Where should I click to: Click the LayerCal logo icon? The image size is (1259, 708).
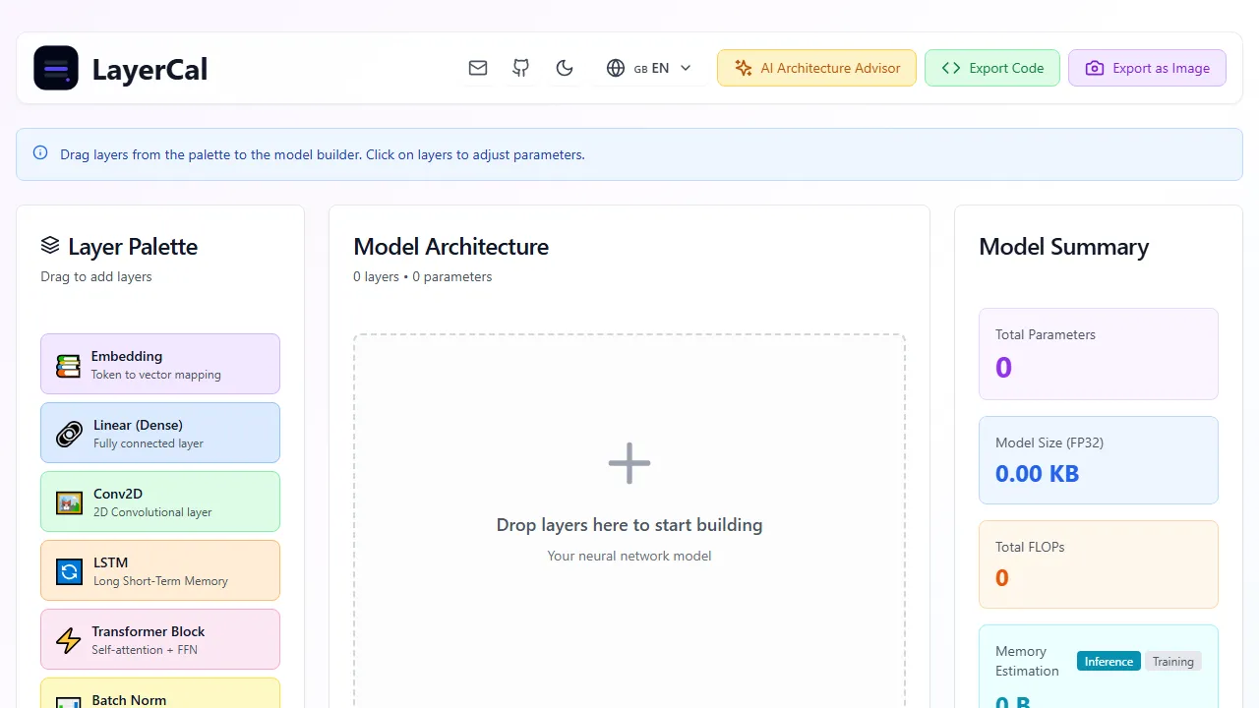pos(56,68)
